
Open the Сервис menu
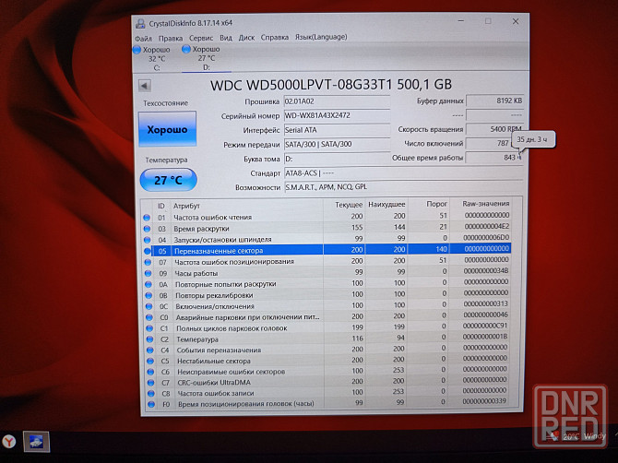[x=201, y=38]
